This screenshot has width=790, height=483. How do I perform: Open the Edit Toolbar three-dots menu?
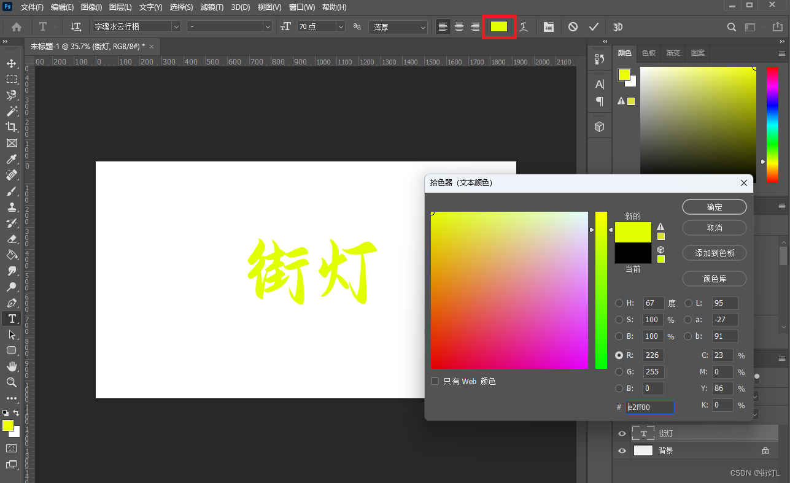coord(12,398)
